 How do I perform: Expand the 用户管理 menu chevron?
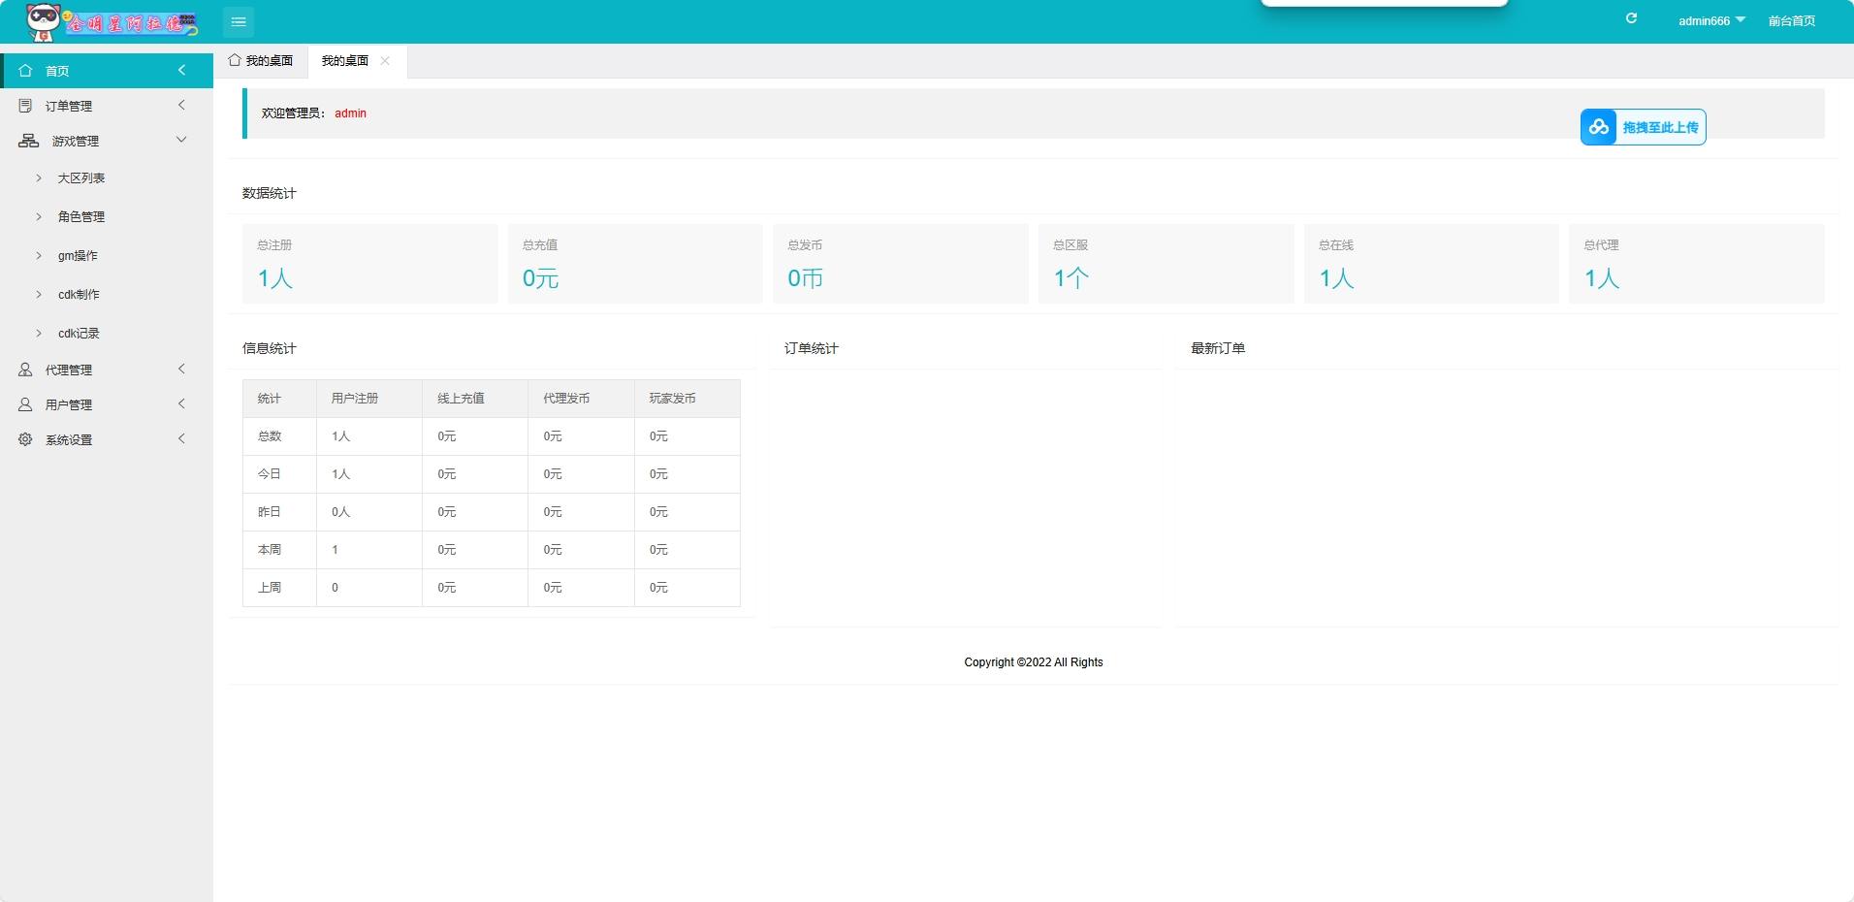tap(180, 404)
